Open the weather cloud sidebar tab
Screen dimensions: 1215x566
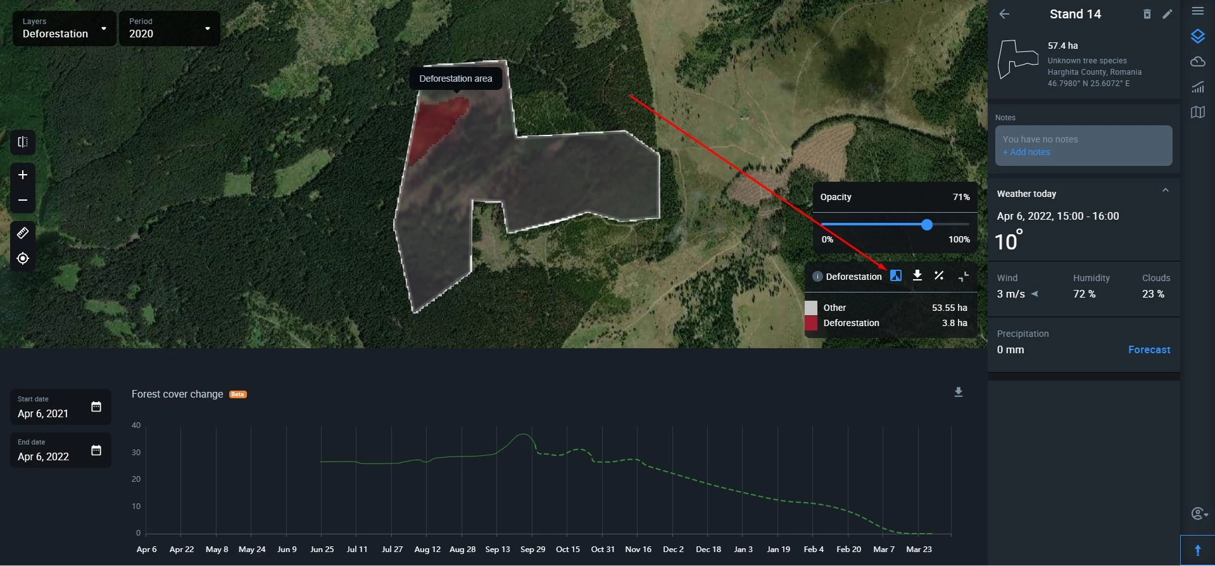1197,61
